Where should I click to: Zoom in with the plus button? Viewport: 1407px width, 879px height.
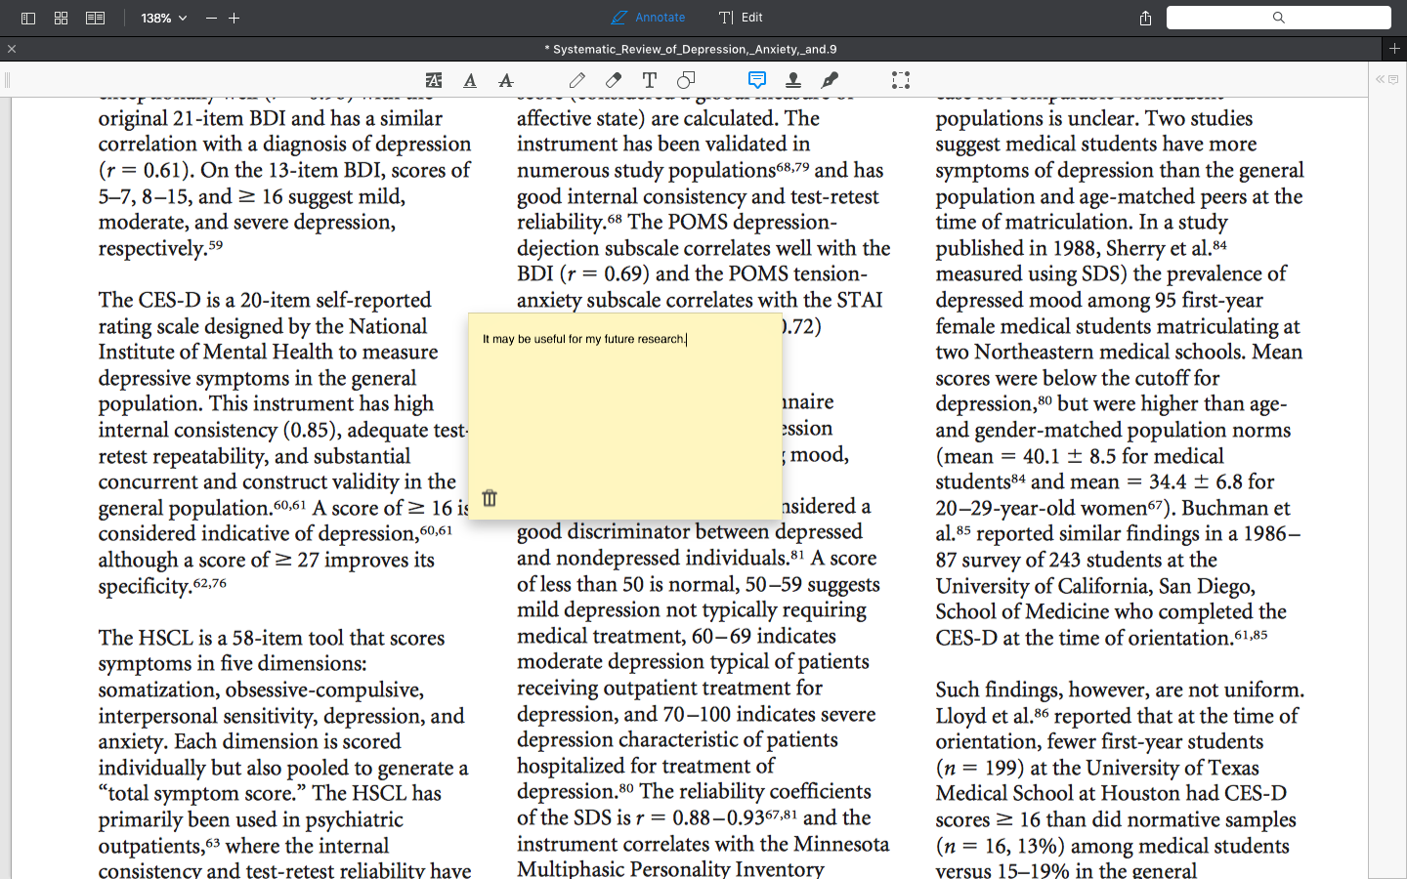coord(234,18)
